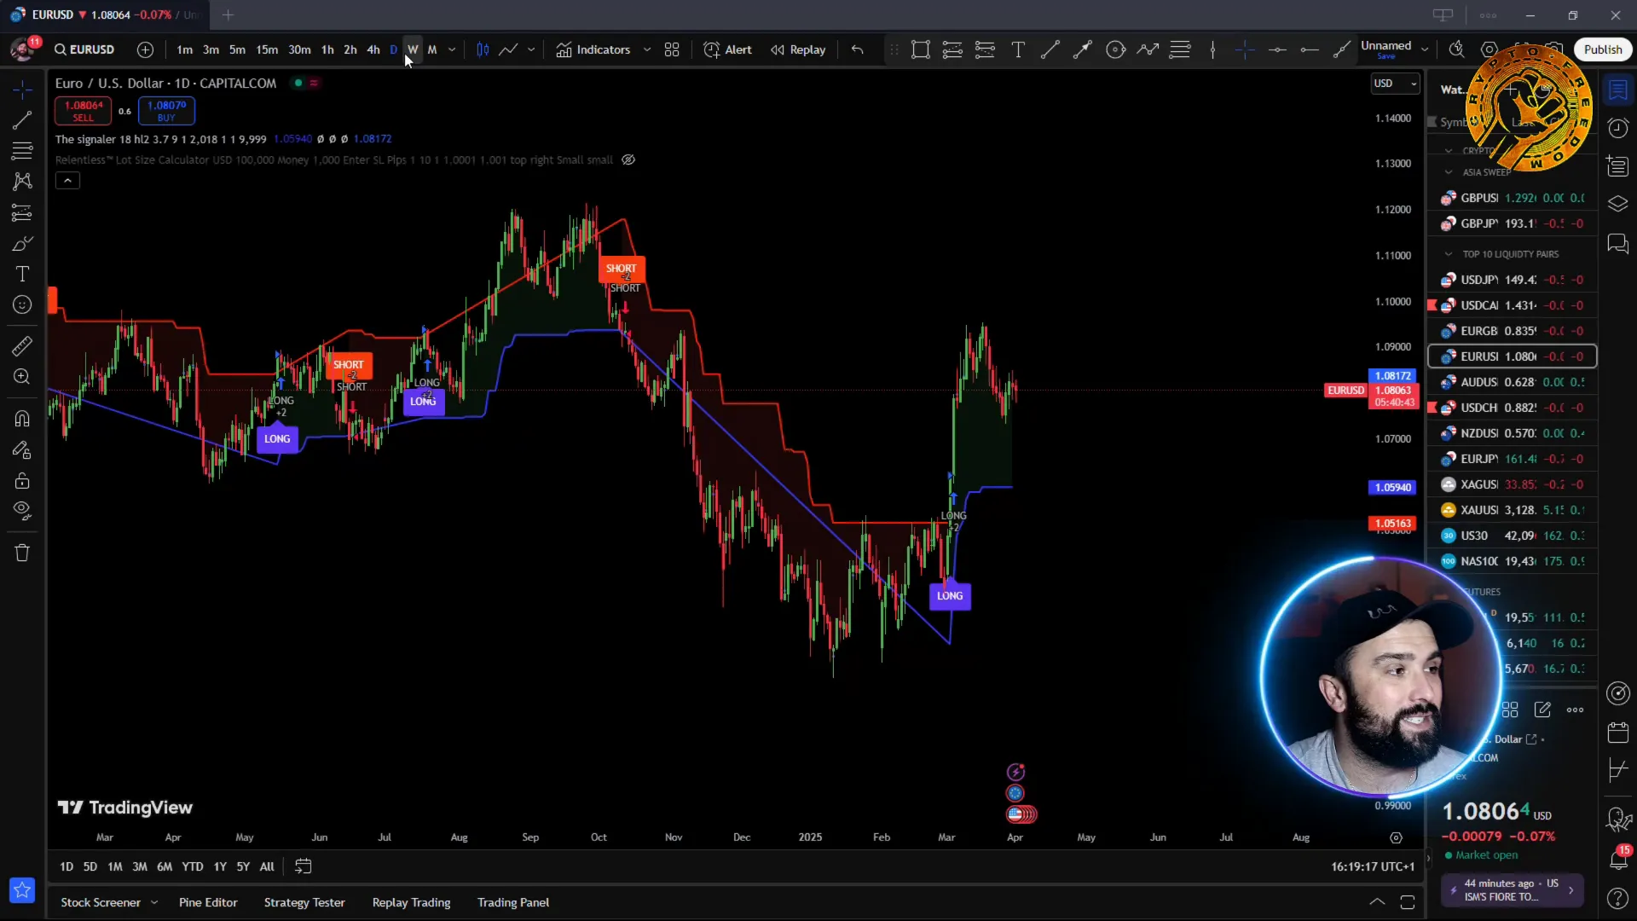Viewport: 1637px width, 921px height.
Task: Open a new browser tab with plus
Action: 228,14
